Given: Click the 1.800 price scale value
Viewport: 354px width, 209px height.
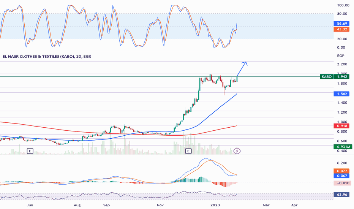Looking at the screenshot, I should pyautogui.click(x=342, y=84).
